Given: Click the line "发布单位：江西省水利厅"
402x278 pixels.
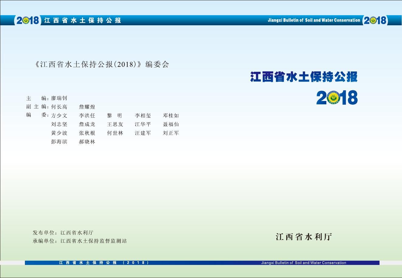Looking at the screenshot, I should tap(63, 233).
